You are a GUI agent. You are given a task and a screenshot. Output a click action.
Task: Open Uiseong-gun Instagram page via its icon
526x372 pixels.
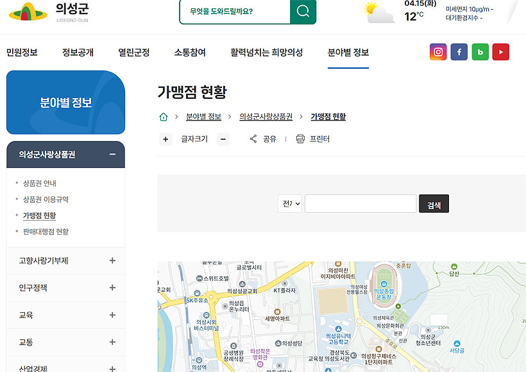click(x=438, y=51)
